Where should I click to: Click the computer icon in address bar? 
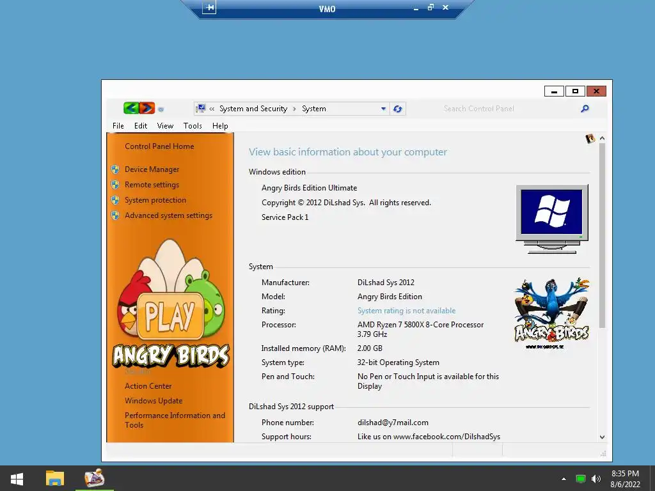(x=200, y=109)
